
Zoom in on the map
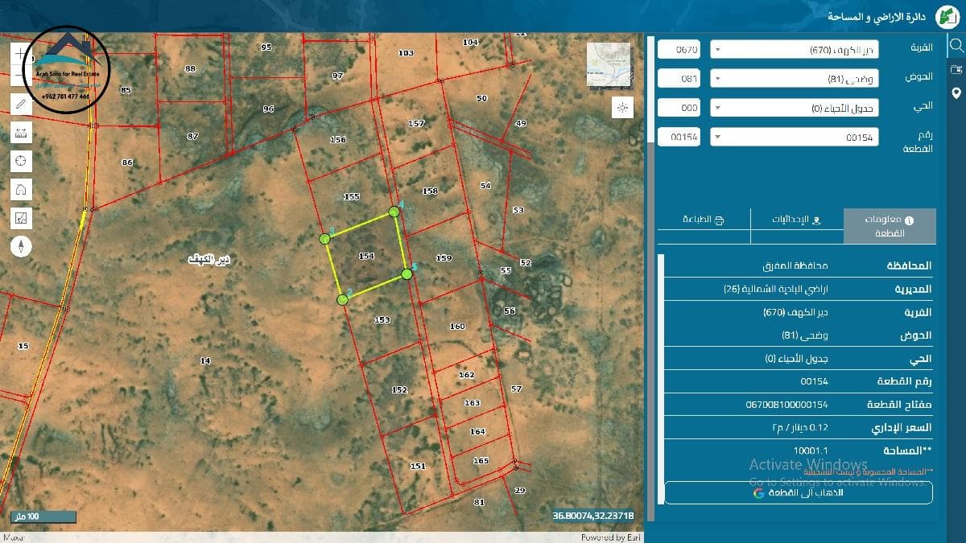pos(21,53)
